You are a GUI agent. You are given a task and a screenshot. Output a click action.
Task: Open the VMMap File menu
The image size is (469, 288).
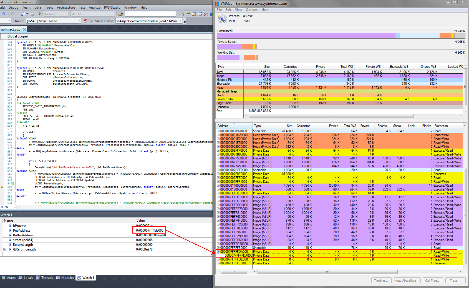pos(219,10)
